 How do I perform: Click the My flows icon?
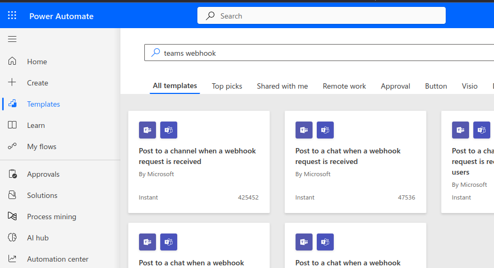(12, 146)
